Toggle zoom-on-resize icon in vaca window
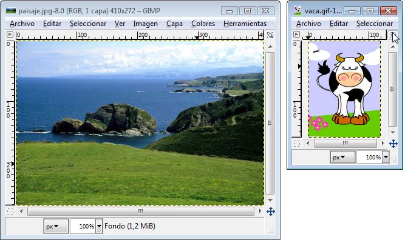405x240 pixels. click(392, 35)
